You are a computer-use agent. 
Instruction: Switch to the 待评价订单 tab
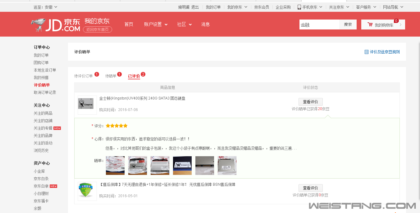point(84,76)
